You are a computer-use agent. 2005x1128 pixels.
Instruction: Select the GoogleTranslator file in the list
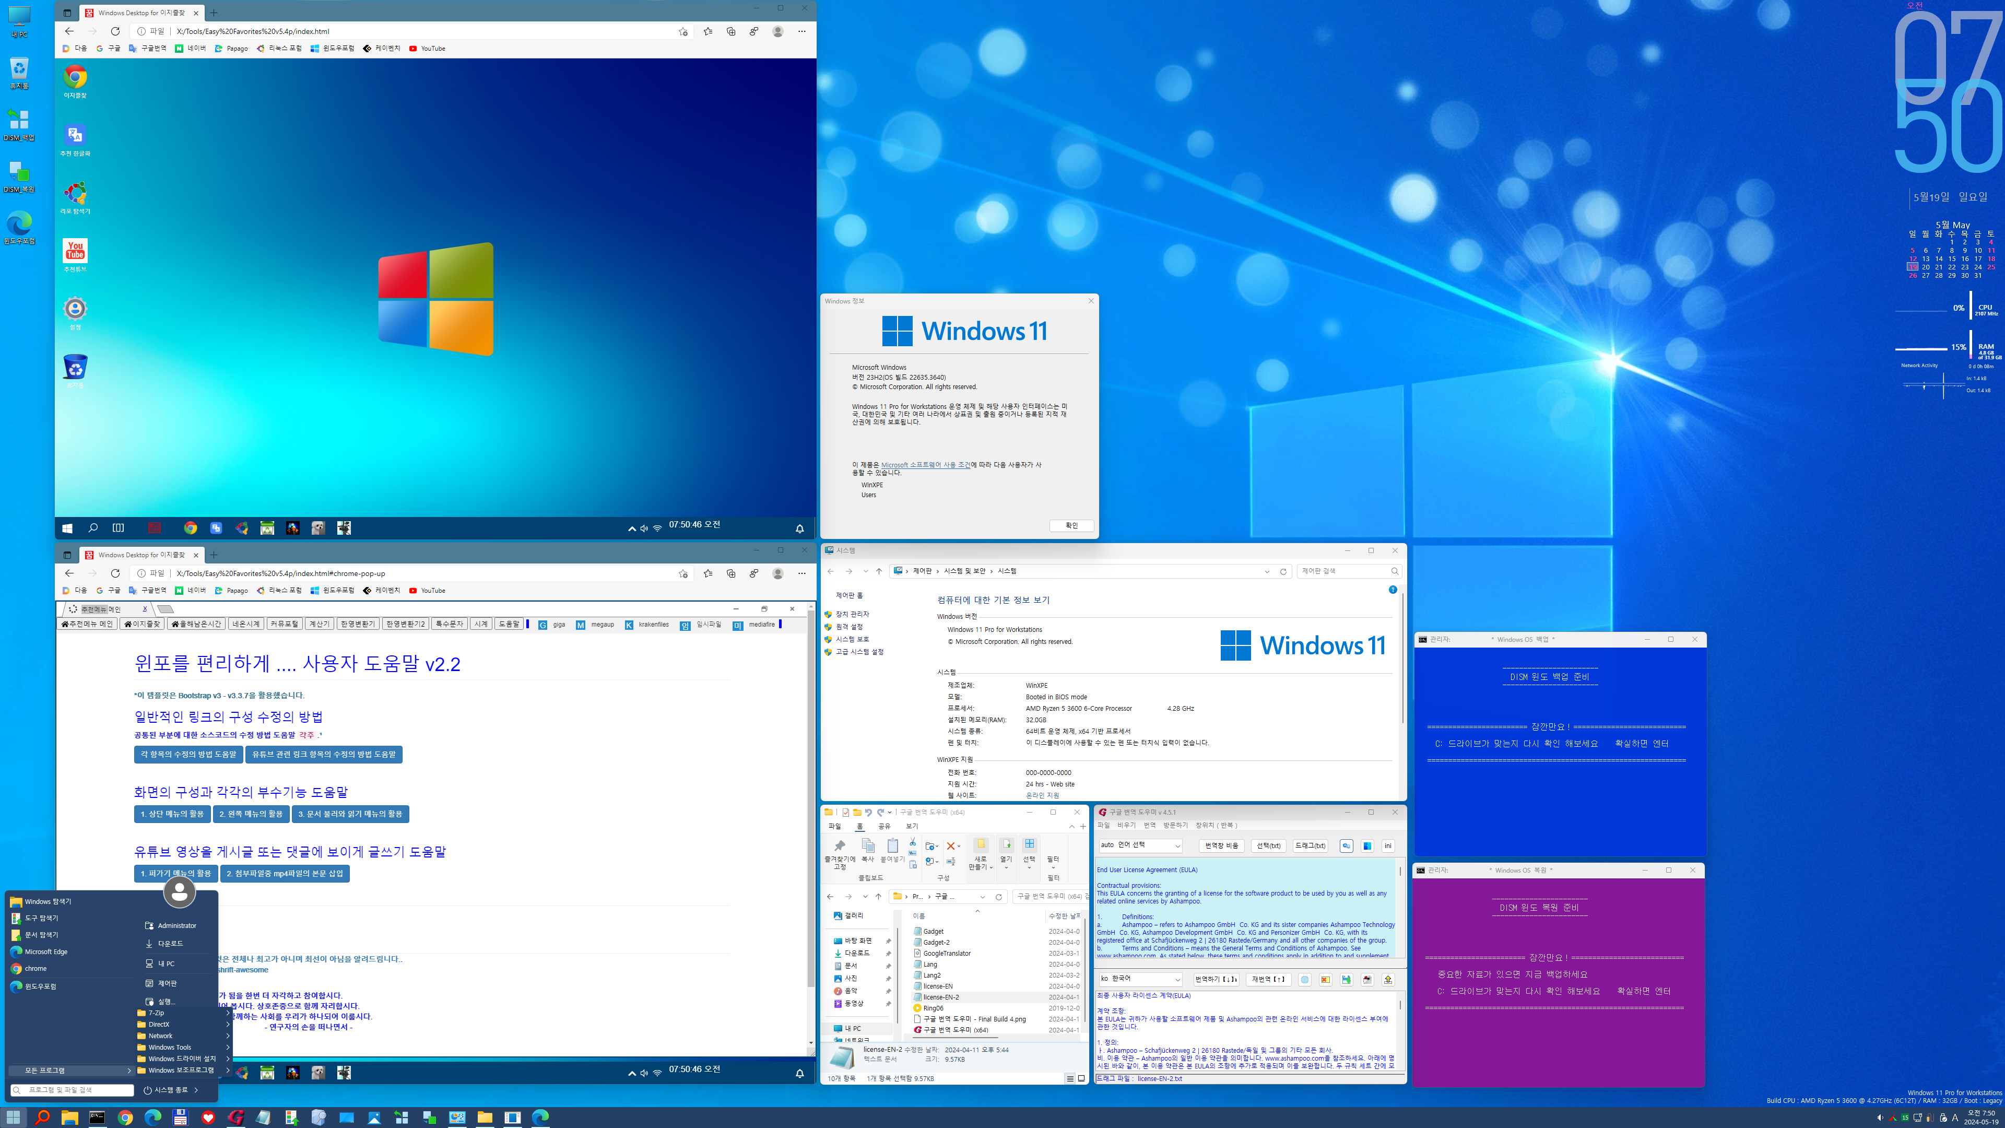pos(947,953)
